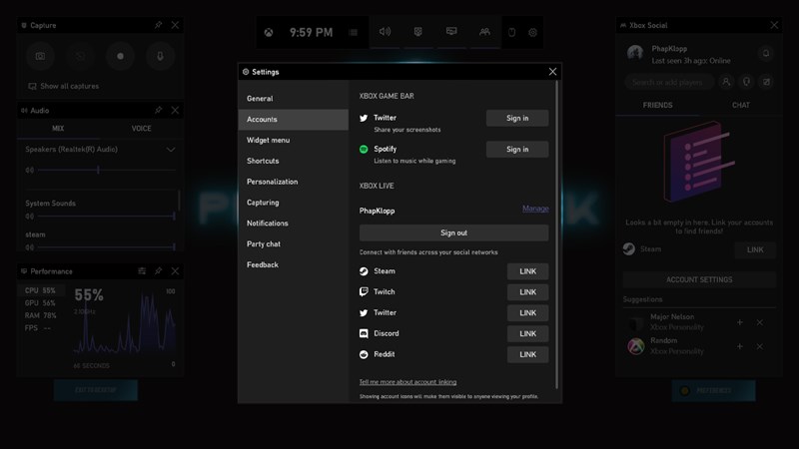Switch to FRIENDS tab in Xbox Social

tap(657, 106)
